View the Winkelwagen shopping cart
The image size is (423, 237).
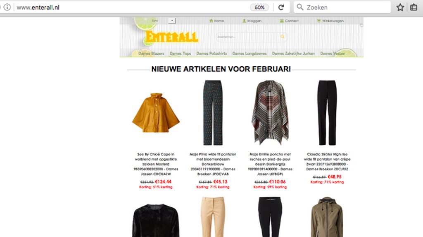click(330, 21)
